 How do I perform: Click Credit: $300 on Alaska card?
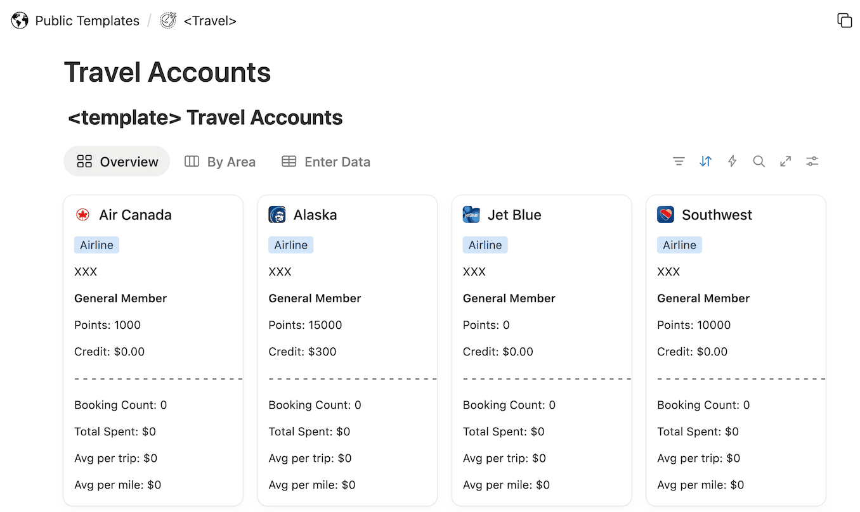coord(303,352)
